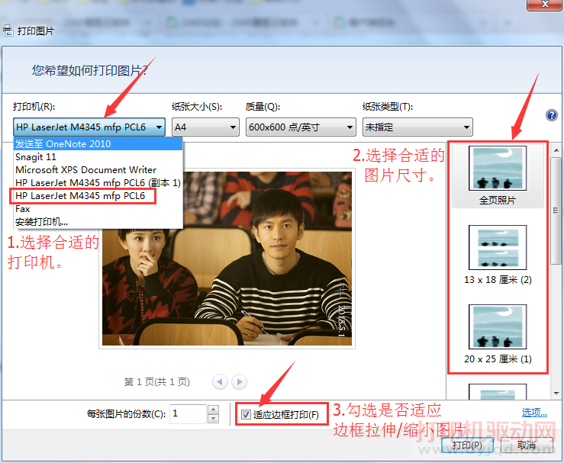Click the 打印(P) button
This screenshot has height=463, width=564.
pyautogui.click(x=467, y=445)
